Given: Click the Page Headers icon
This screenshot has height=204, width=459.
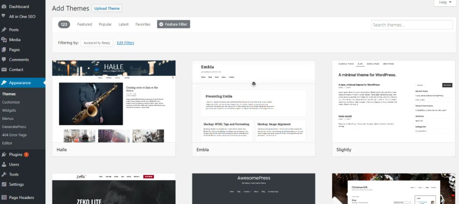Looking at the screenshot, I should [4, 197].
